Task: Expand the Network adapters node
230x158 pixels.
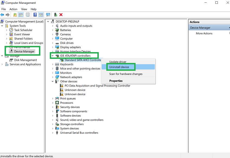Action: click(x=53, y=77)
